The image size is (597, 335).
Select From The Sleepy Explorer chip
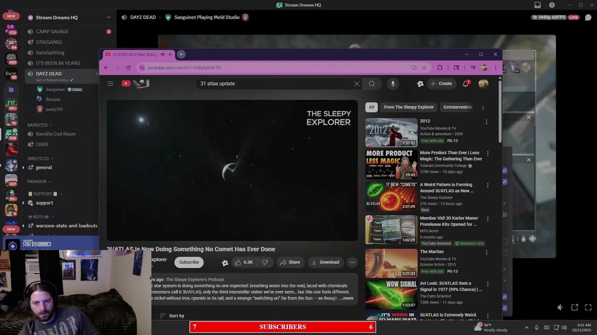click(409, 107)
